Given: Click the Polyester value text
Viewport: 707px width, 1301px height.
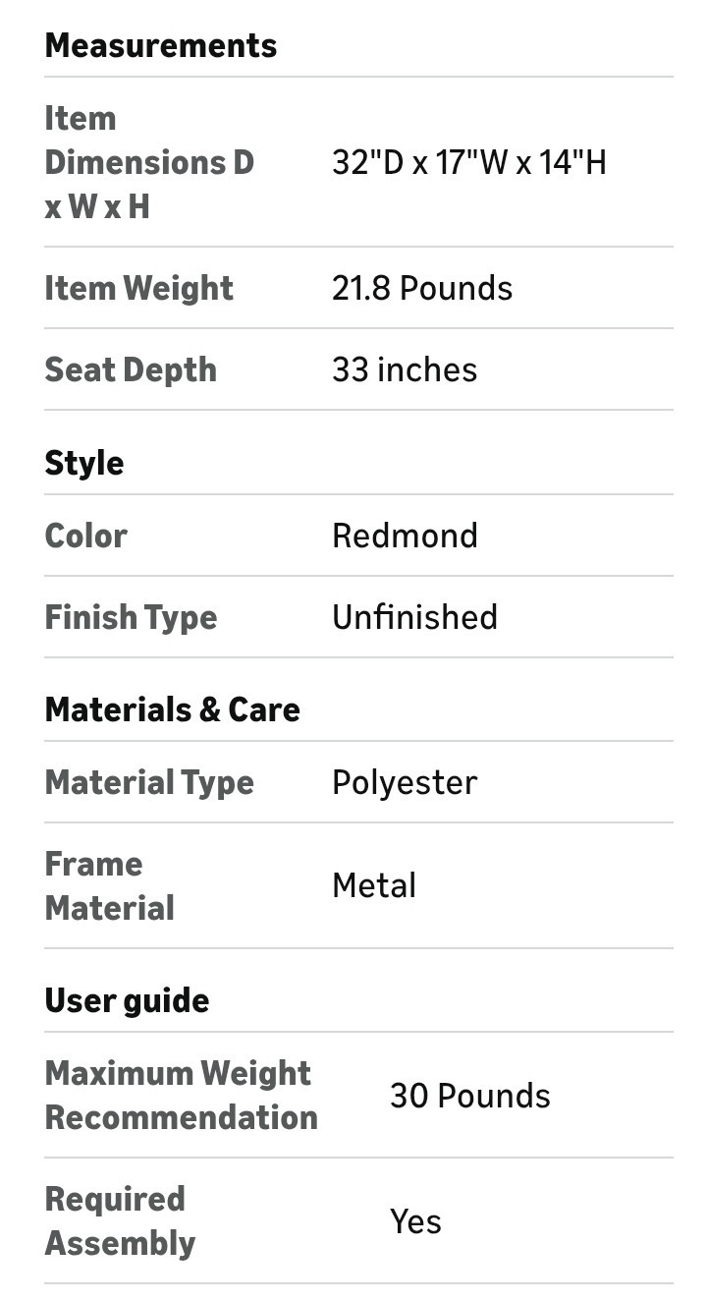Looking at the screenshot, I should point(404,782).
